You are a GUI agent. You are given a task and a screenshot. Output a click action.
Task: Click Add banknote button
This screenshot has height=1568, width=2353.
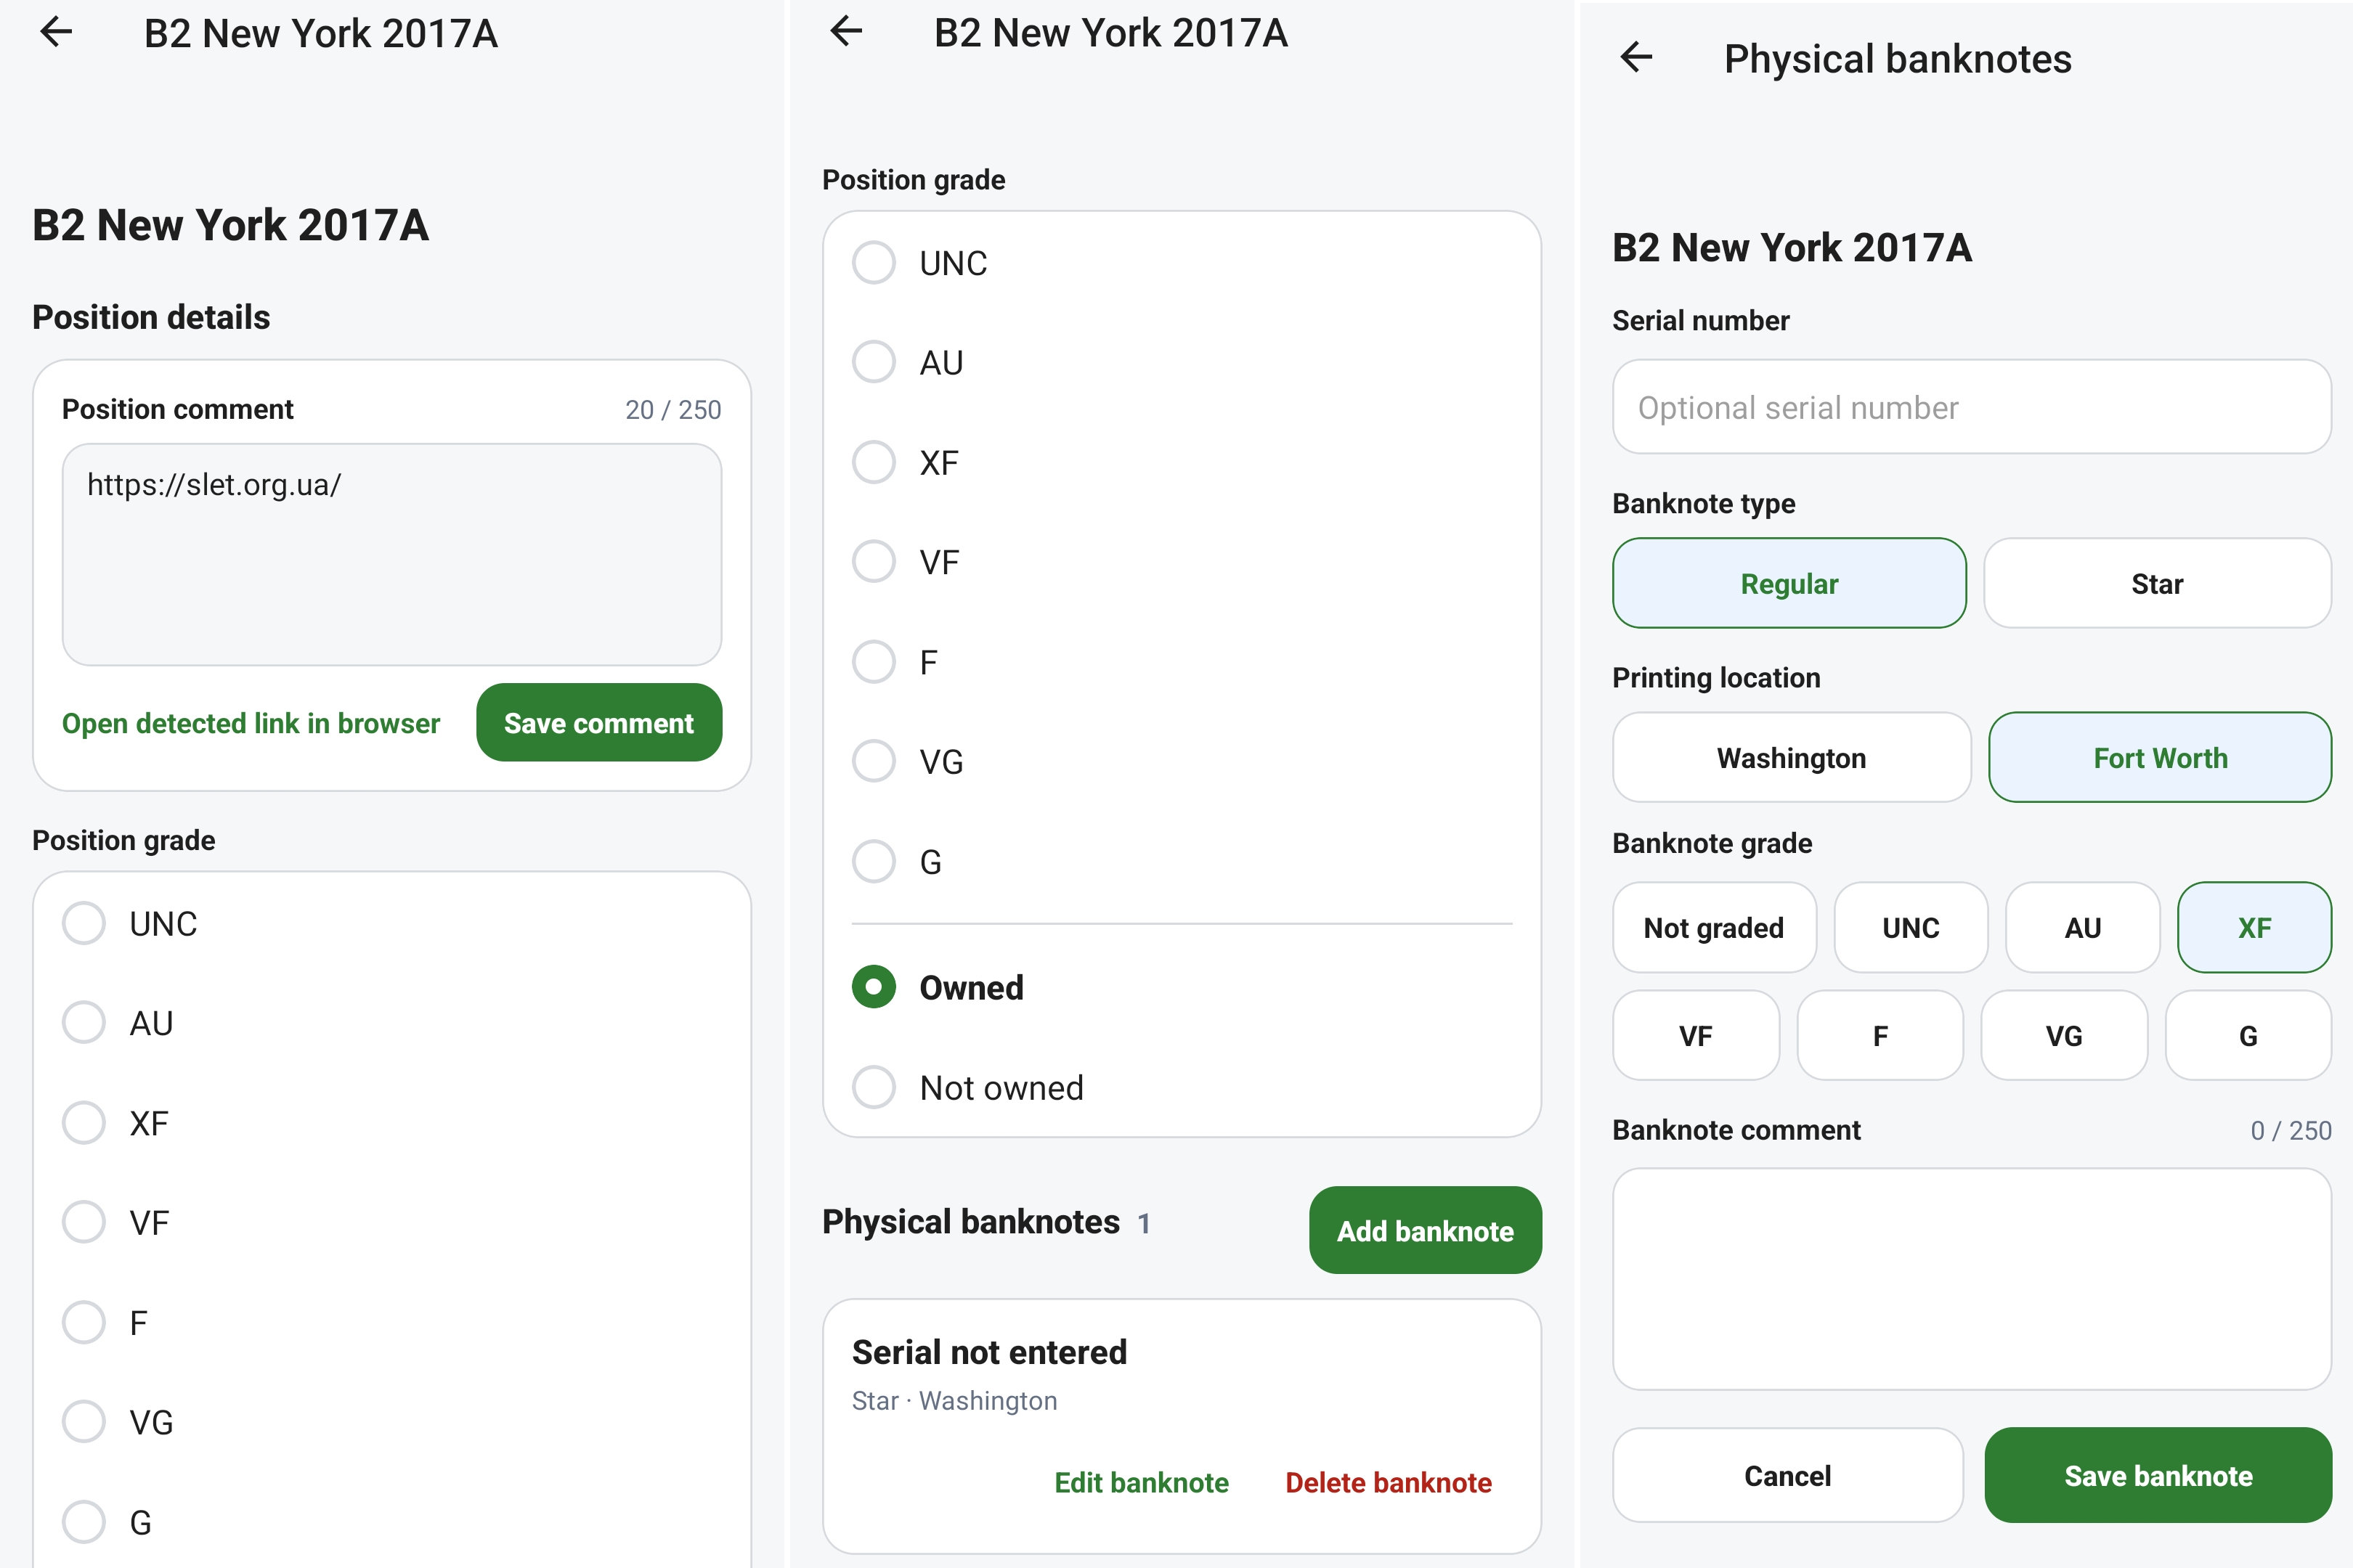(1425, 1230)
